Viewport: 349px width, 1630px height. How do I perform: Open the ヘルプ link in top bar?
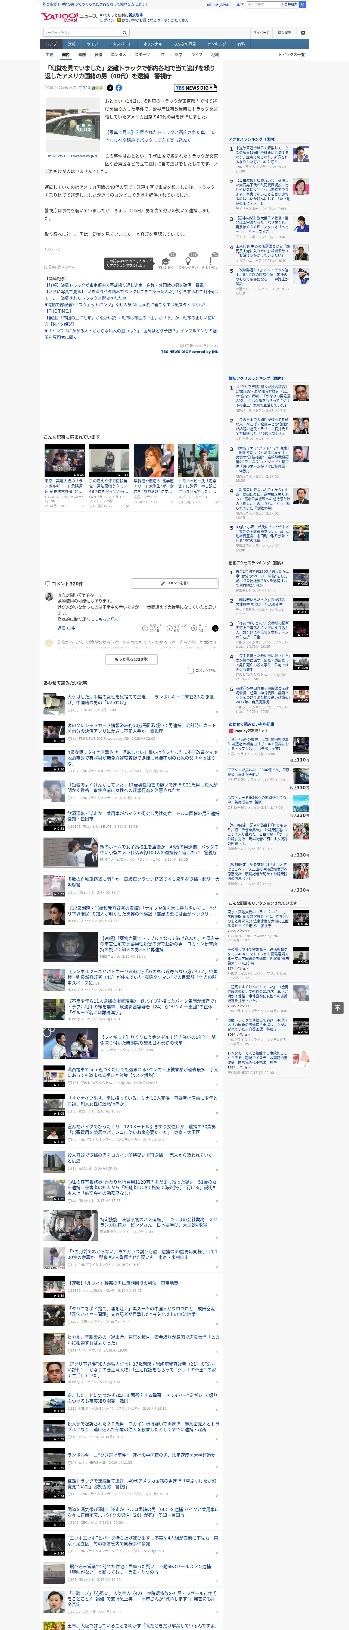pos(238,4)
